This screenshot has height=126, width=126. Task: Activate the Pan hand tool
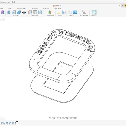57,118
